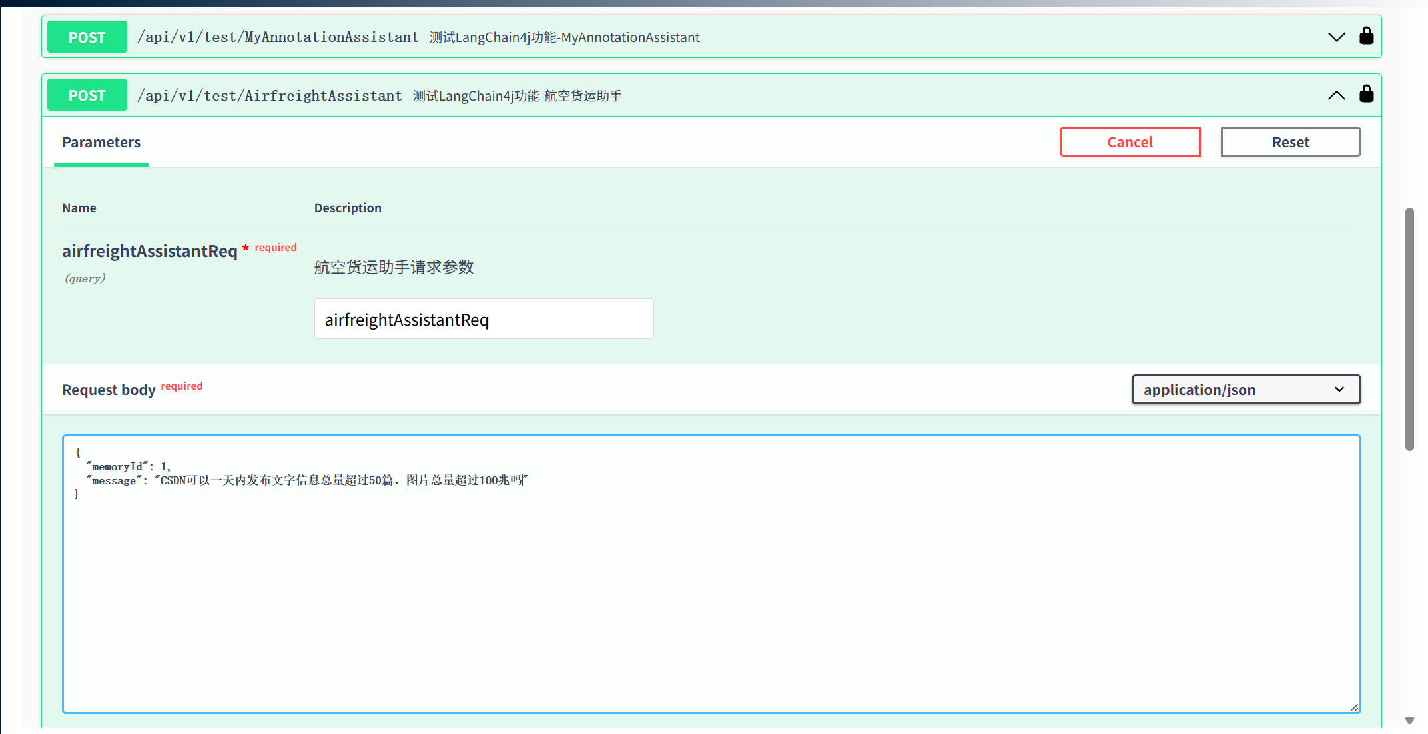Click the /api/v1/test/AirfreightAssistant path text
Screen dimensions: 1428x734
270,96
